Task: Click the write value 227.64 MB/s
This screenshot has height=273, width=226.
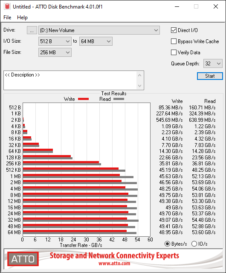Action: pos(169,114)
